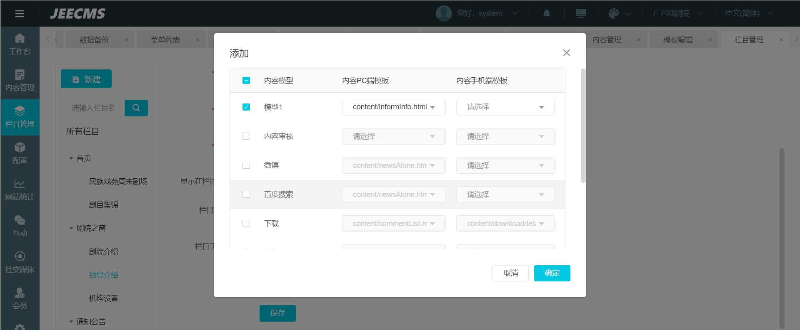The height and width of the screenshot is (330, 800).
Task: Open 内容管理 sidebar icon
Action: (20, 80)
